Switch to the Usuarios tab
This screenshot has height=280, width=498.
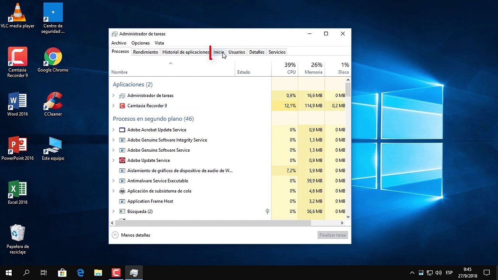[x=237, y=52]
